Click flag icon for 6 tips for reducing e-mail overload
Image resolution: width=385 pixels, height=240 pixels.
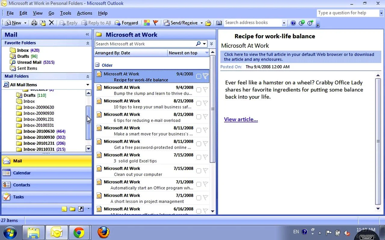205,117
